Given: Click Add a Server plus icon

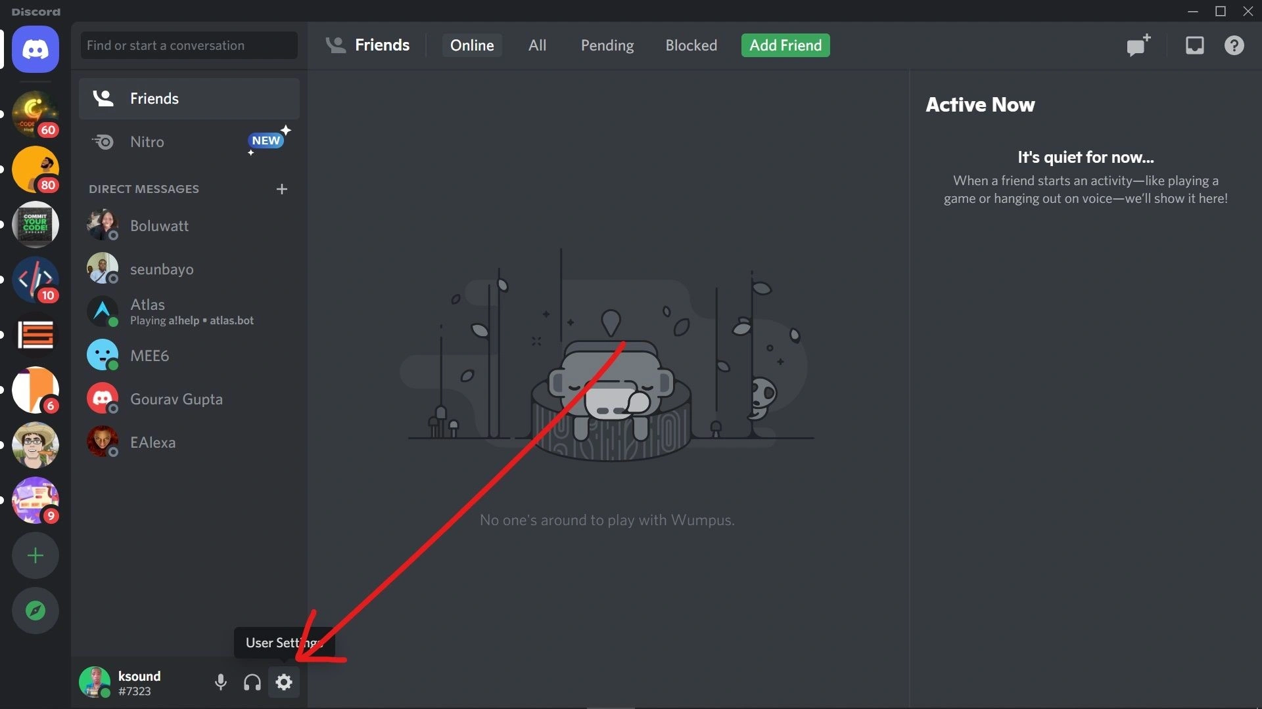Looking at the screenshot, I should tap(35, 555).
